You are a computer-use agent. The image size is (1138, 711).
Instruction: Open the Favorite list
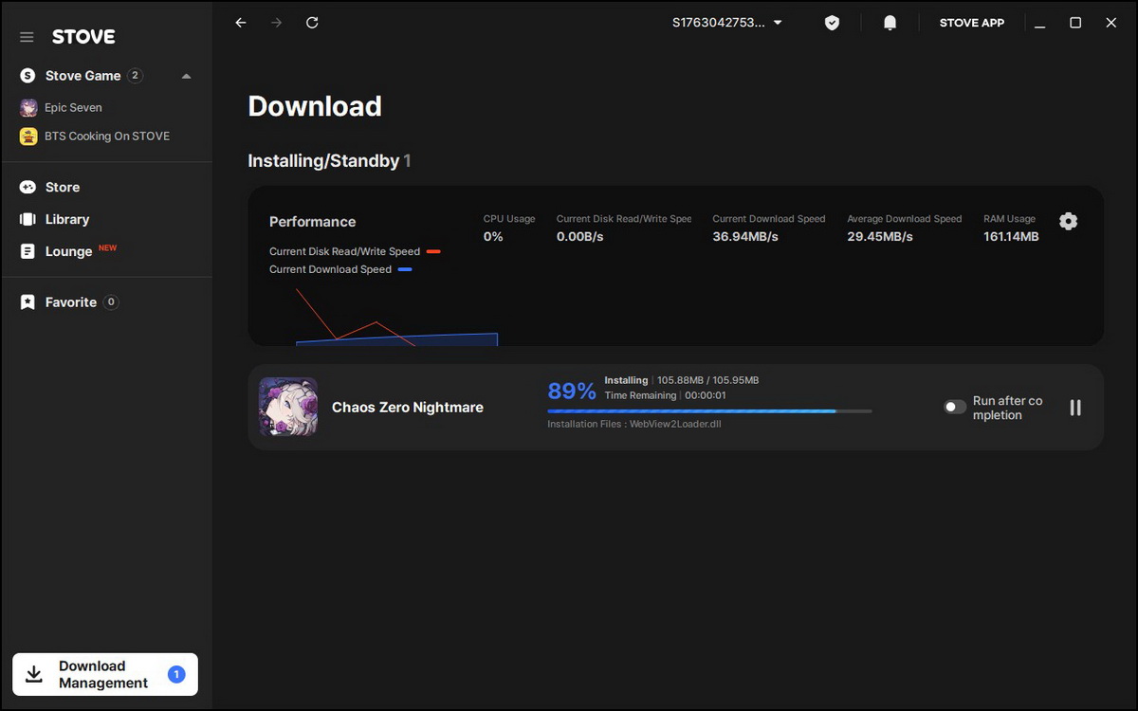70,302
